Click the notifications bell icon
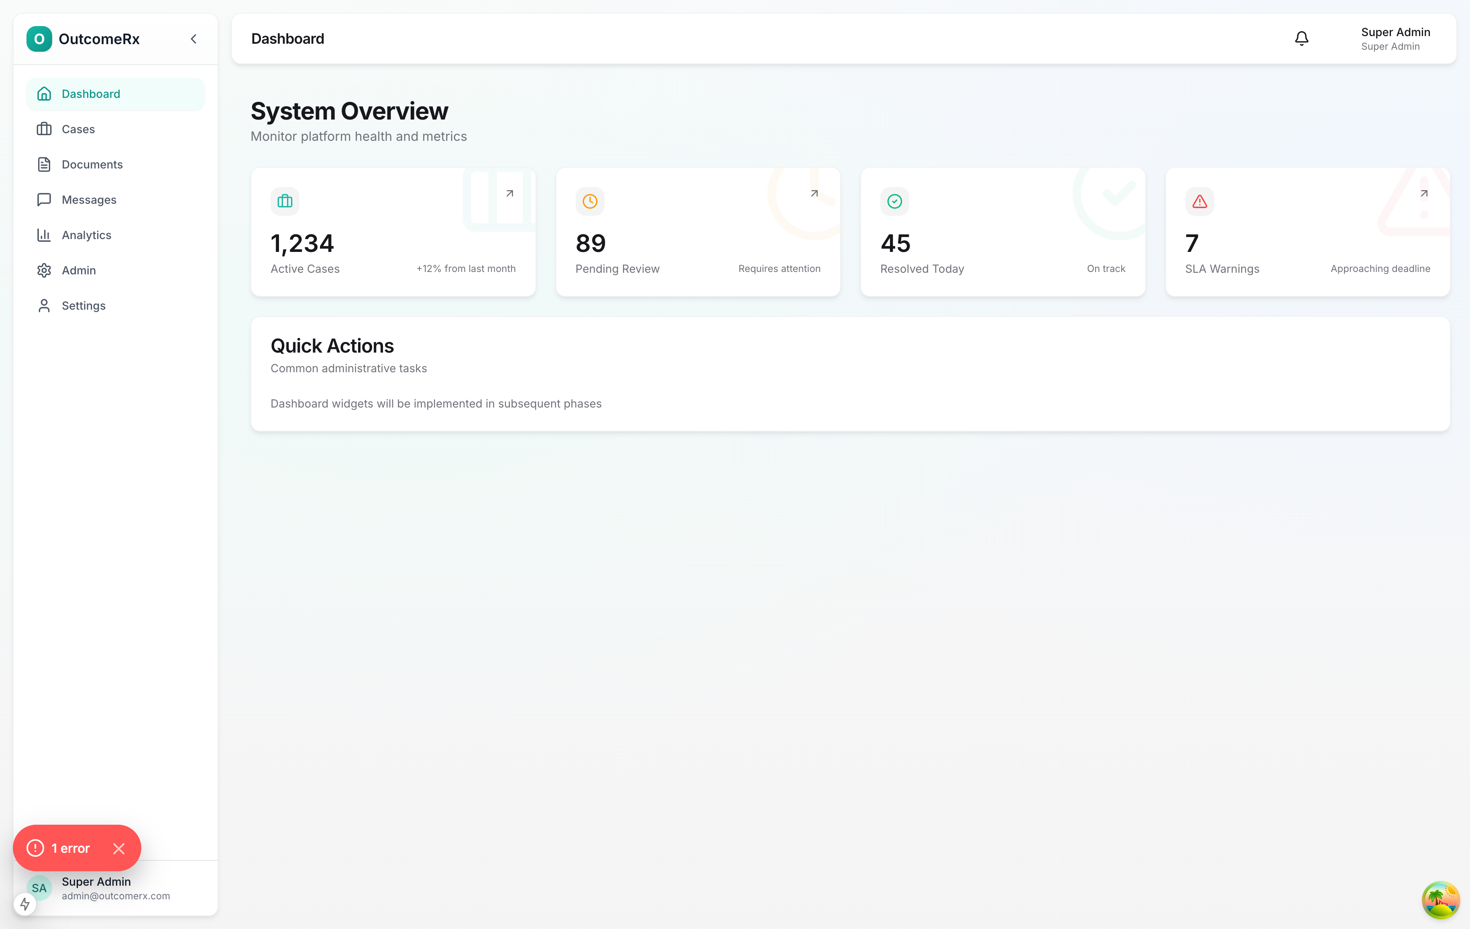Viewport: 1470px width, 929px height. (x=1301, y=38)
